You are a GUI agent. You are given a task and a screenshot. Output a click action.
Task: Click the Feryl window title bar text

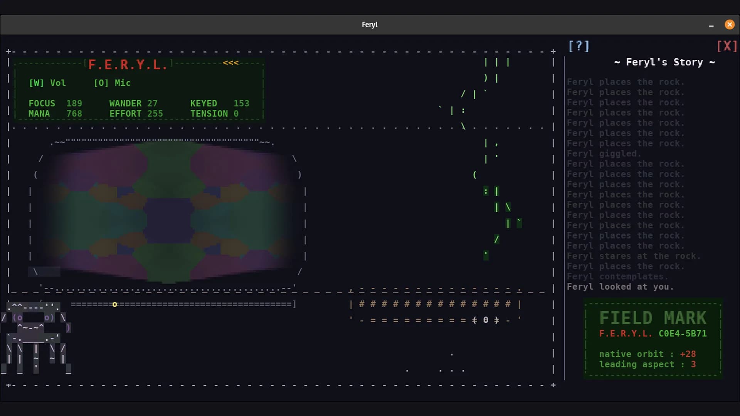point(370,25)
